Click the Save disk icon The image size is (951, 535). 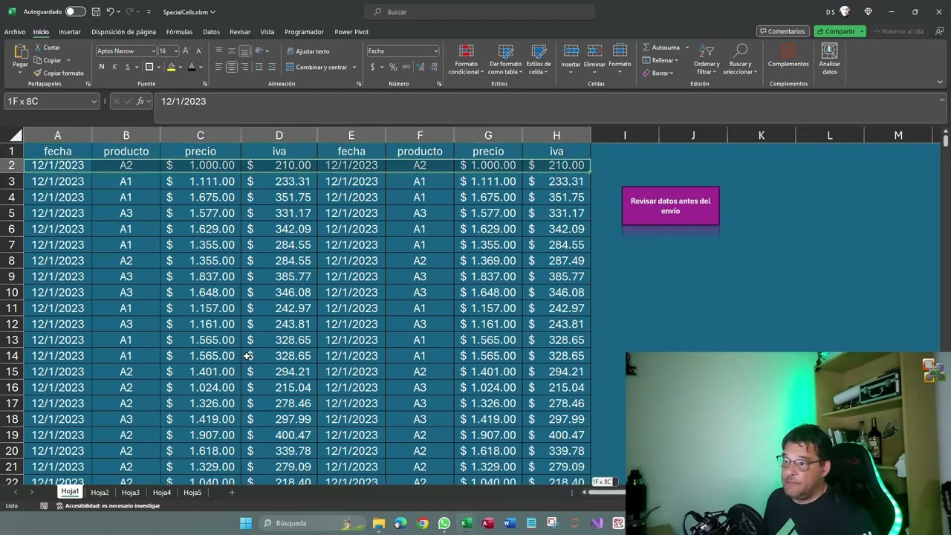(96, 12)
